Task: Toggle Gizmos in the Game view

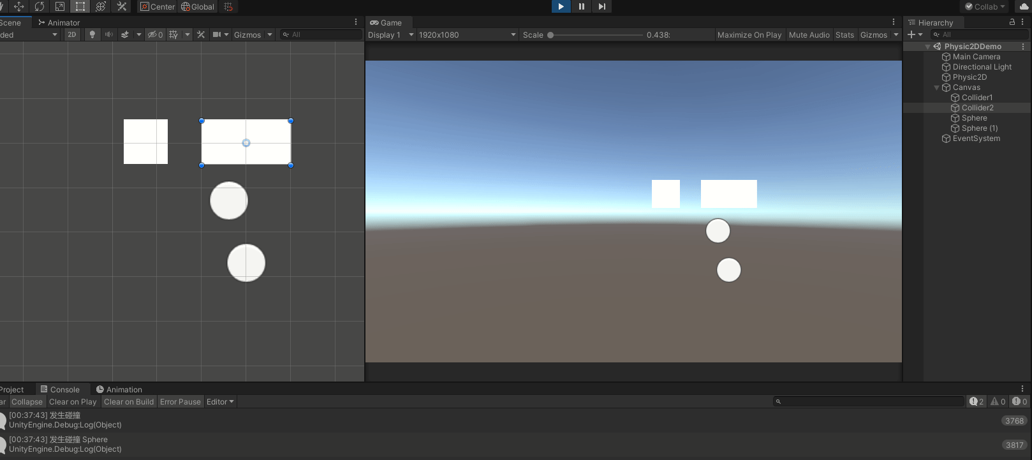Action: pyautogui.click(x=874, y=34)
